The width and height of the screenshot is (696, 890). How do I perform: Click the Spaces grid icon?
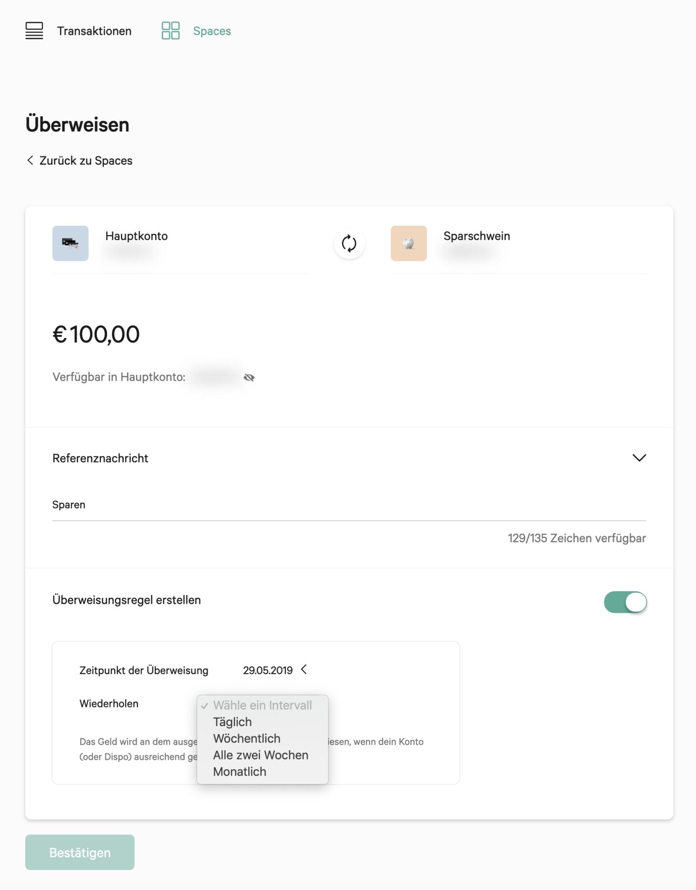(x=171, y=31)
